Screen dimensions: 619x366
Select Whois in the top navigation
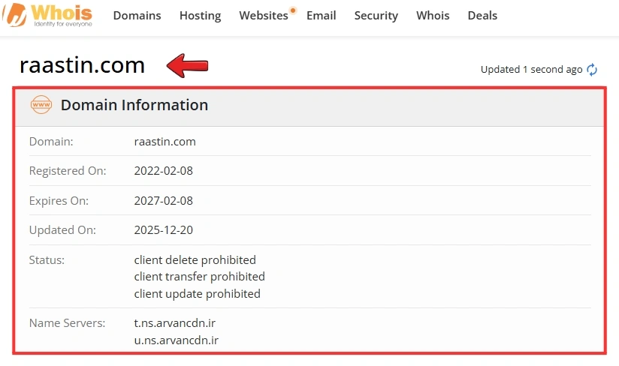click(433, 15)
